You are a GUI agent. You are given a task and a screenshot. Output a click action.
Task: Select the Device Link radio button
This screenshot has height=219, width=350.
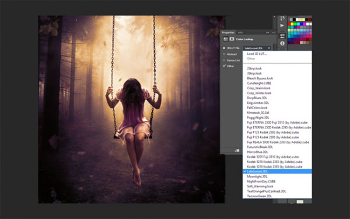coord(224,60)
